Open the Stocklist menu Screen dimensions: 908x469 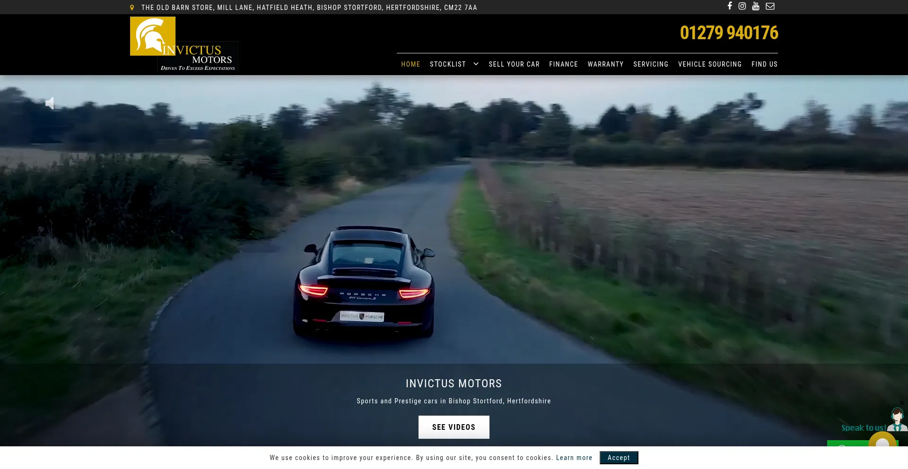[447, 64]
